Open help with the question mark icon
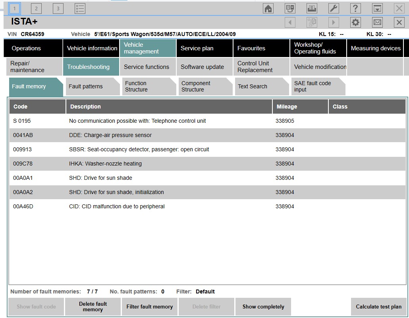 click(355, 8)
